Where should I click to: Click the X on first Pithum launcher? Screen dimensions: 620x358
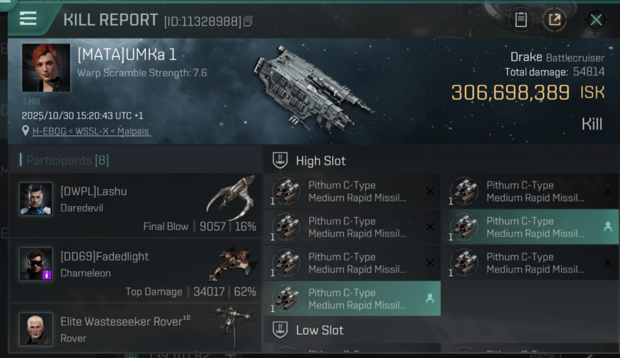pos(430,191)
